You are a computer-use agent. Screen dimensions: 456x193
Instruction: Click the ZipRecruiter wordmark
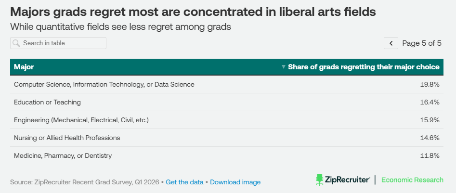(x=347, y=180)
